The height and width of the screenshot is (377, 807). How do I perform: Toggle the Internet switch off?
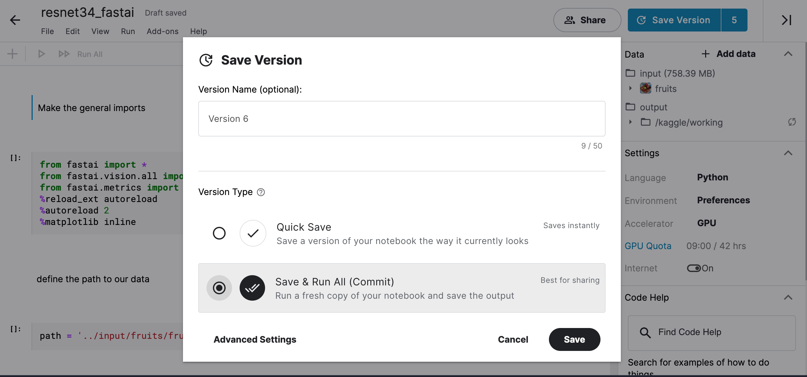(x=694, y=268)
